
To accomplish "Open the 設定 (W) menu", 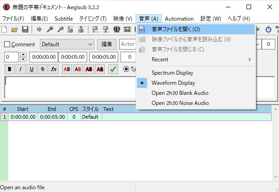I will point(211,19).
